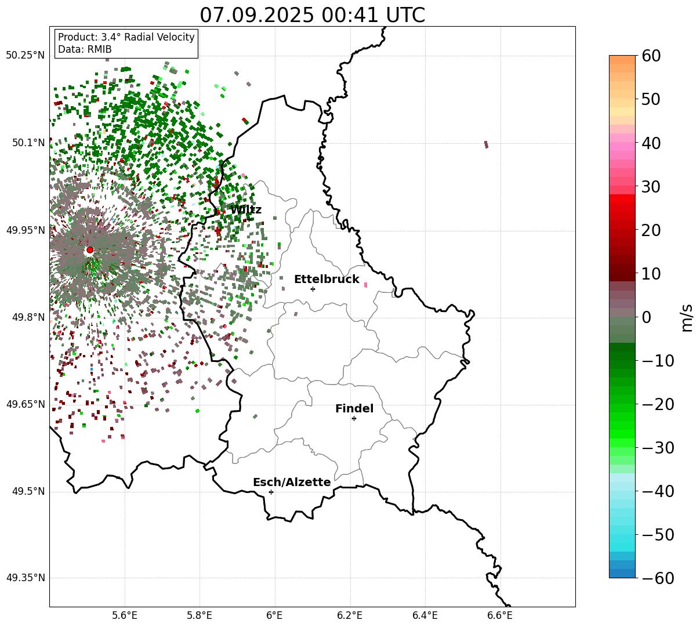
Task: Click the title 07.09.2025 00:41 UTC
Action: tap(313, 15)
